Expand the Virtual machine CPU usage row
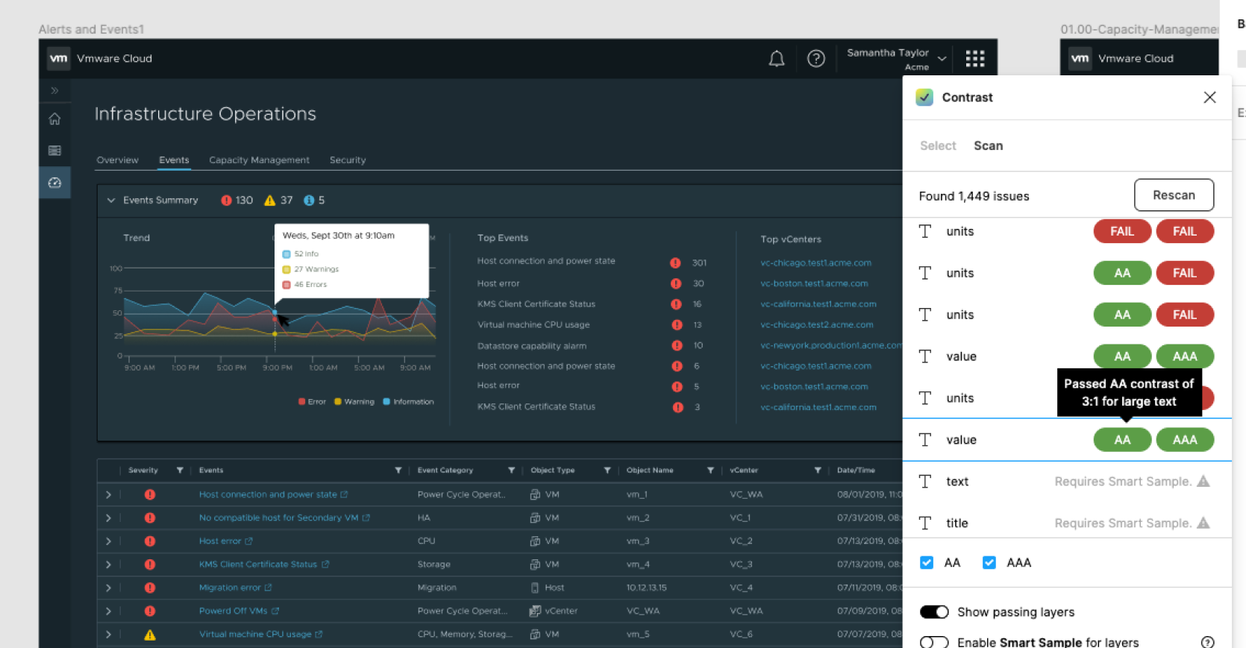Screen dimensions: 1246x648 pyautogui.click(x=108, y=635)
